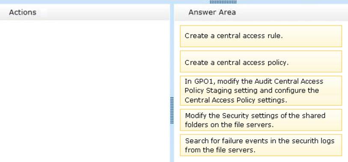
Task: Click the 'Central Access Policy settings' text line
Action: tap(236, 100)
